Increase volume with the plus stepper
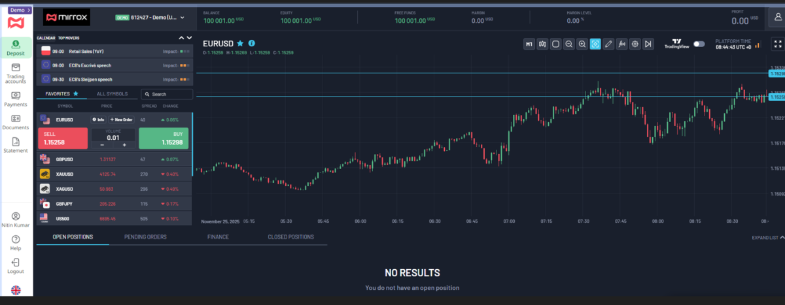 (x=124, y=144)
